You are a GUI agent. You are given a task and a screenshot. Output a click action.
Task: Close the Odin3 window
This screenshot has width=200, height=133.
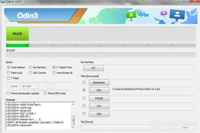(195, 1)
